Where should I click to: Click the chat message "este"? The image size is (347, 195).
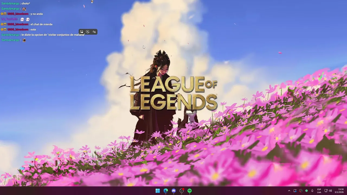[33, 30]
